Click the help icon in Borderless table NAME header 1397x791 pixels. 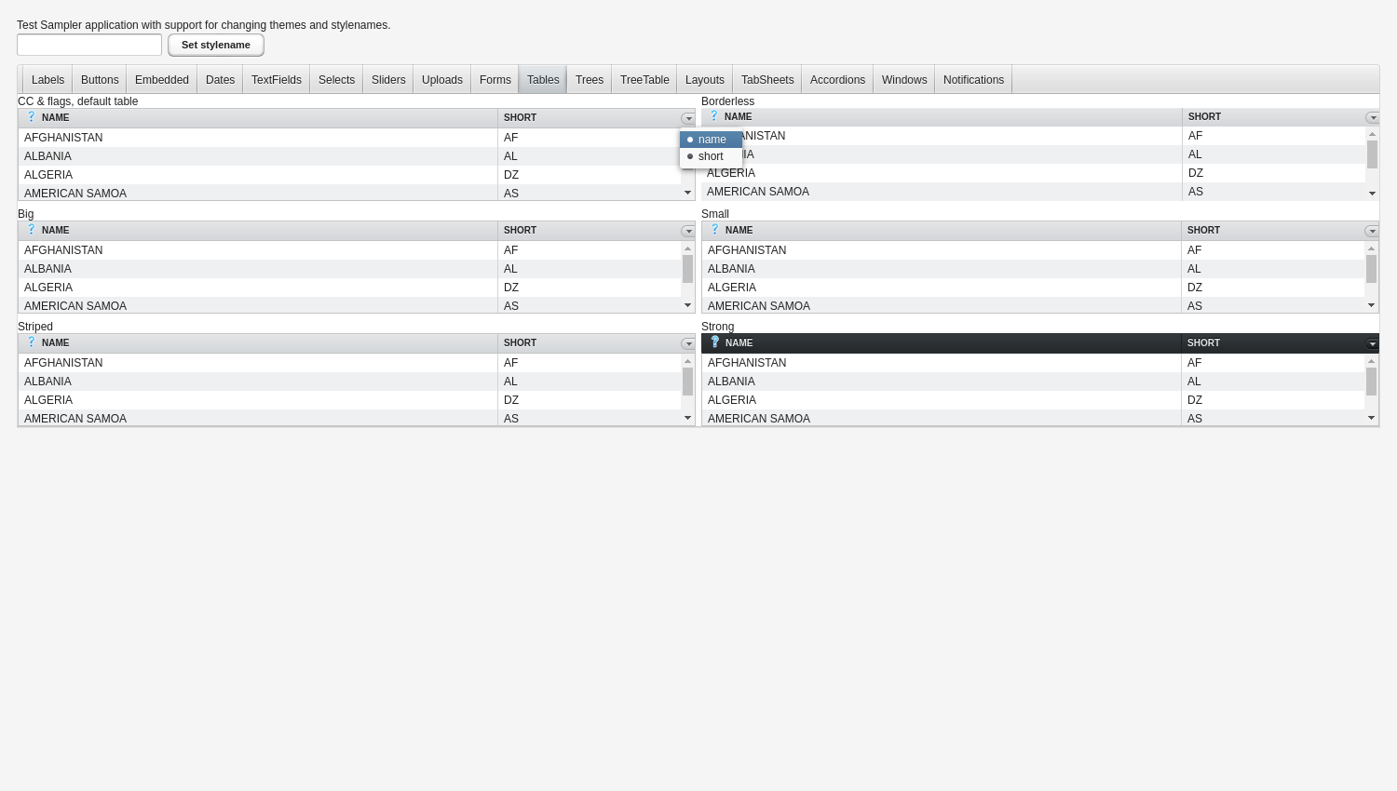click(714, 116)
